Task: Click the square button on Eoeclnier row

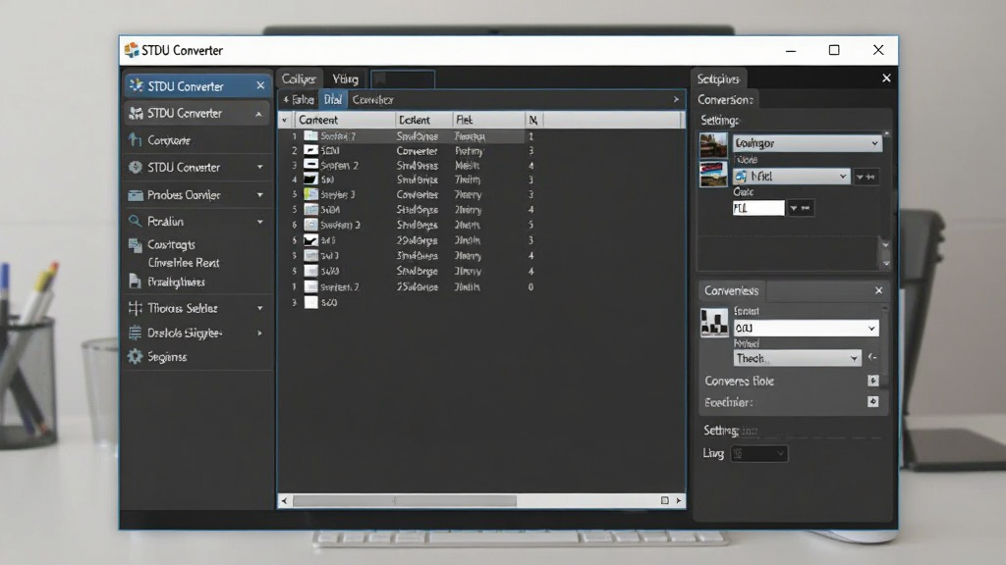Action: [873, 401]
